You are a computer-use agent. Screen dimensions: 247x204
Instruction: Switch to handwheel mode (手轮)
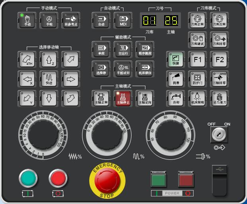[49, 20]
